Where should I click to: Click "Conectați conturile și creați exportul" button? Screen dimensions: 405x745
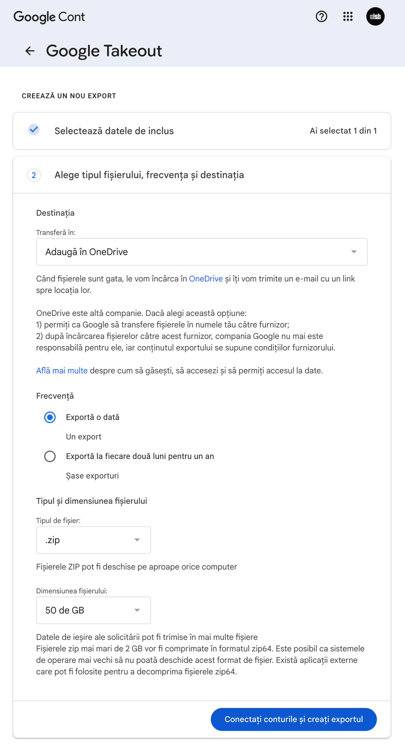294,719
